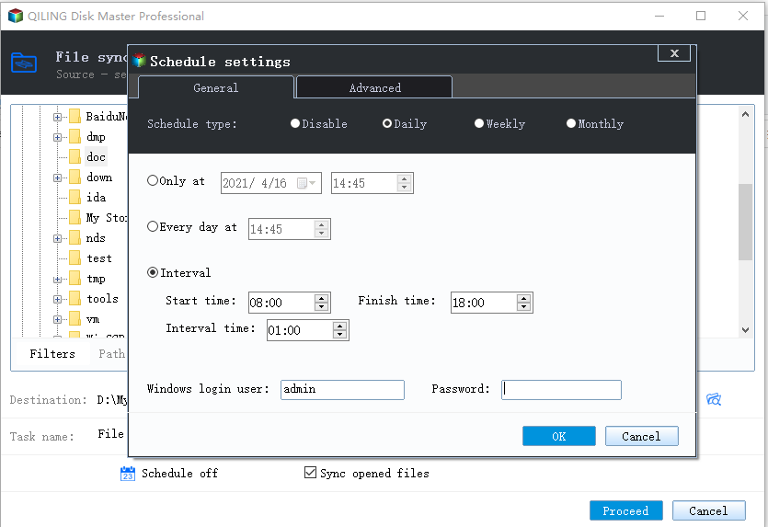Click the dmp folder icon
This screenshot has height=527, width=768.
pyautogui.click(x=75, y=137)
